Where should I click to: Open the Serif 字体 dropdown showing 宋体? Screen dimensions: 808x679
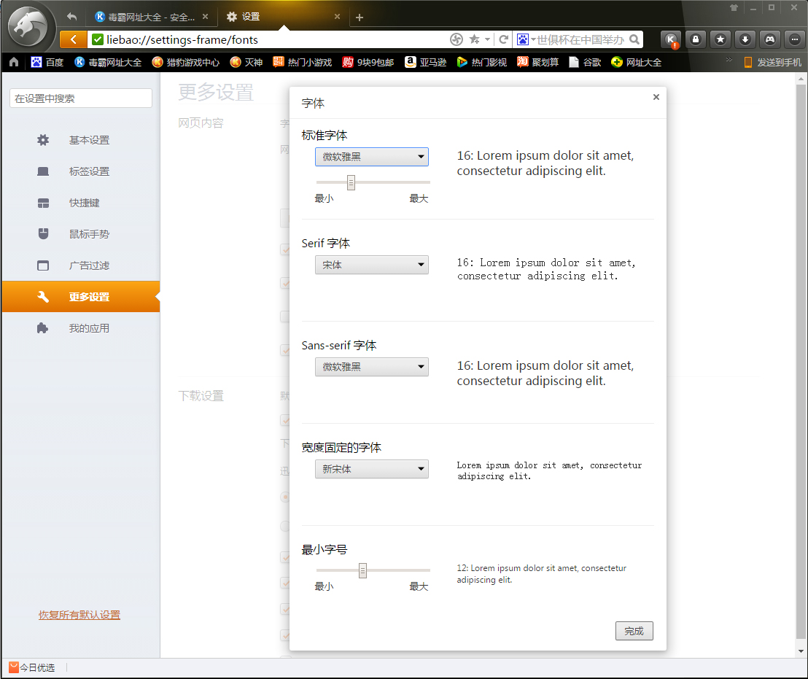click(x=372, y=265)
